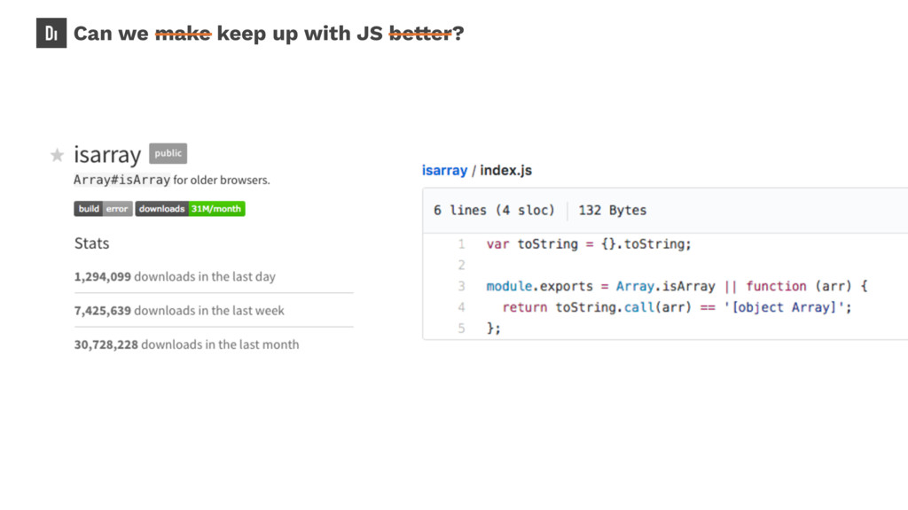Click the isarray package title
Screen dimensions: 908x510
107,154
